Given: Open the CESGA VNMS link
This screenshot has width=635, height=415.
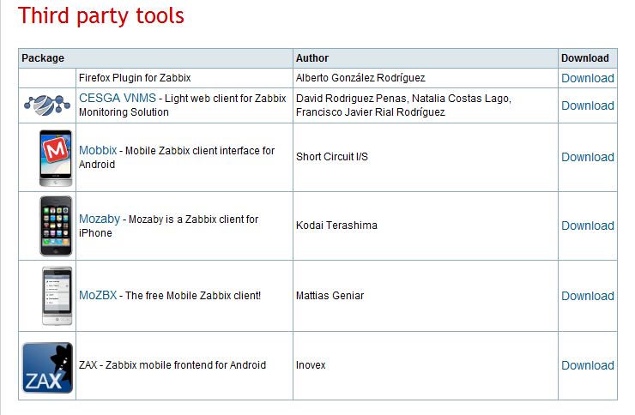Looking at the screenshot, I should (x=118, y=99).
